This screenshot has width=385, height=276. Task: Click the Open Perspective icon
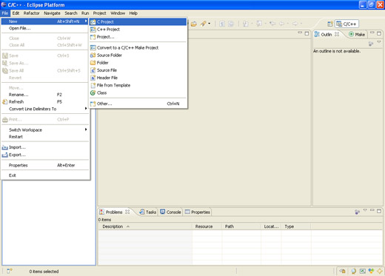click(x=330, y=24)
